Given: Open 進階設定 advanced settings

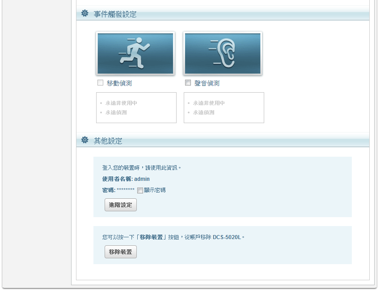Looking at the screenshot, I should tap(120, 205).
